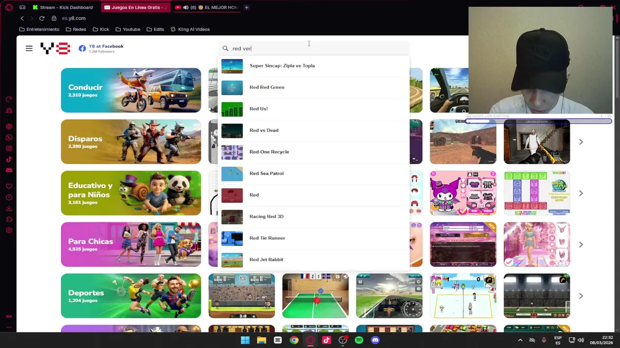620x348 pixels.
Task: Click the Y8 logo
Action: coord(55,48)
